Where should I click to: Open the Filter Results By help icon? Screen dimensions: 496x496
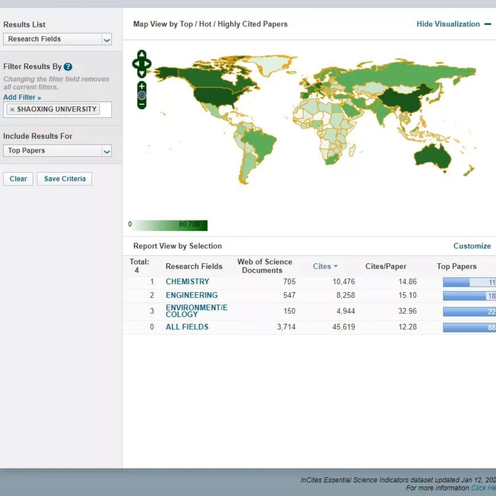pos(68,67)
